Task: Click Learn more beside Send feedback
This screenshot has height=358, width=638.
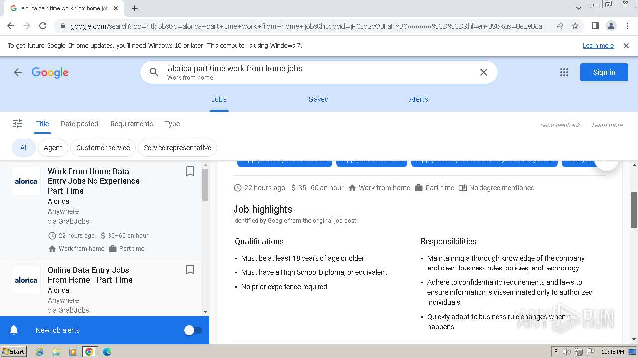Action: [607, 125]
